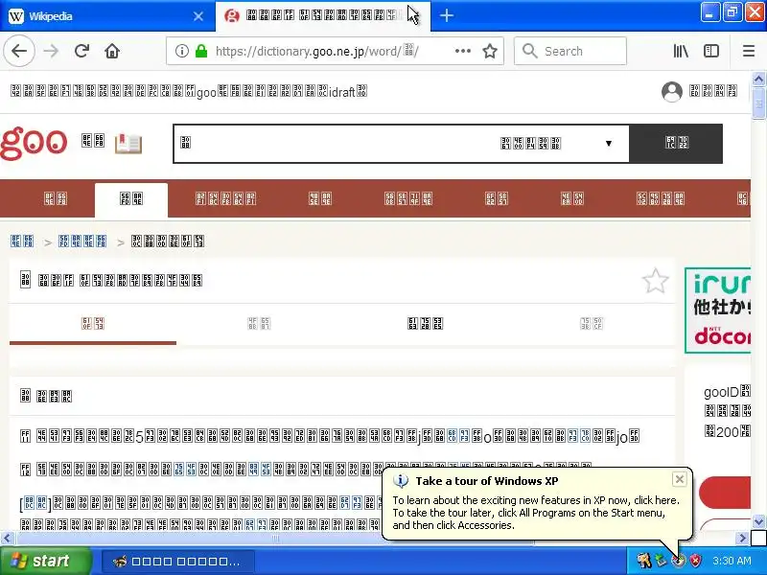Click the second breadcrumb link

coord(82,241)
